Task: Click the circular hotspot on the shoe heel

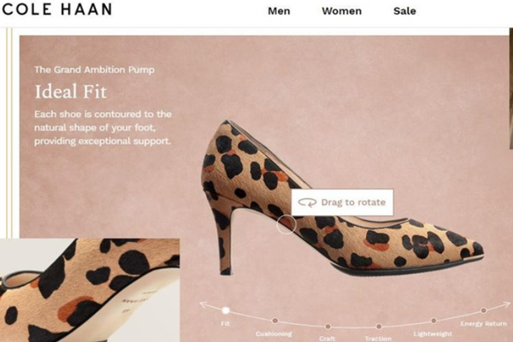Action: [x=286, y=225]
